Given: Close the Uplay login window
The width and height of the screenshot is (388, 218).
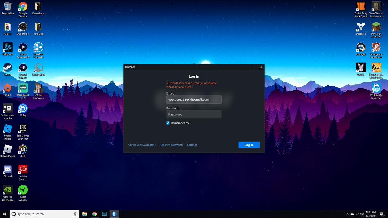Looking at the screenshot, I should tap(261, 67).
